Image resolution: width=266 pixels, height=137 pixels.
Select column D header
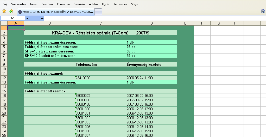(151, 23)
